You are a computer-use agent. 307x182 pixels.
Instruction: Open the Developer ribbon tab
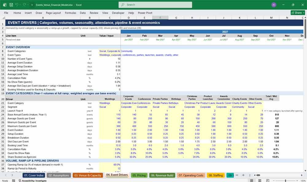(118, 13)
